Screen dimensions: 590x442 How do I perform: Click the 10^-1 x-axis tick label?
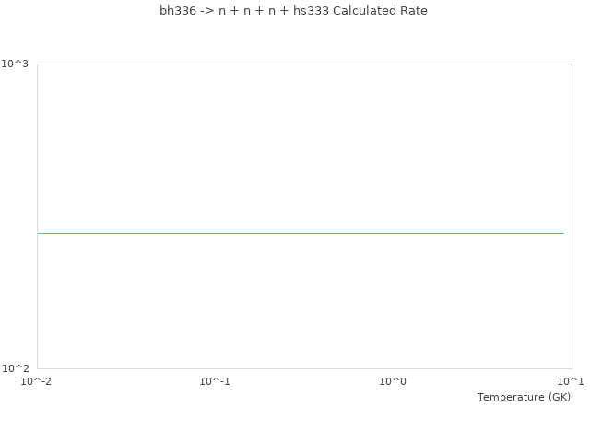coord(215,381)
